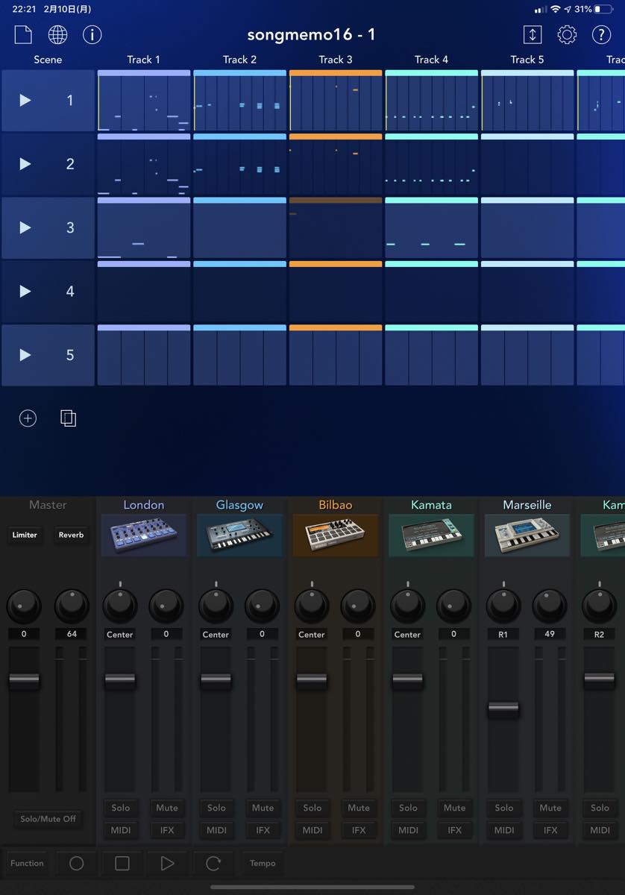Tap the duplicate scene icon
Viewport: 625px width, 895px height.
pos(68,418)
